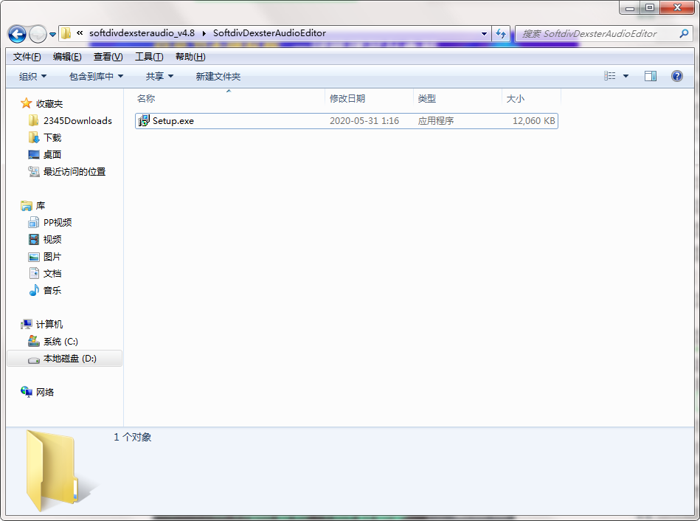Open the 共享 dropdown
The height and width of the screenshot is (521, 700).
click(x=159, y=77)
